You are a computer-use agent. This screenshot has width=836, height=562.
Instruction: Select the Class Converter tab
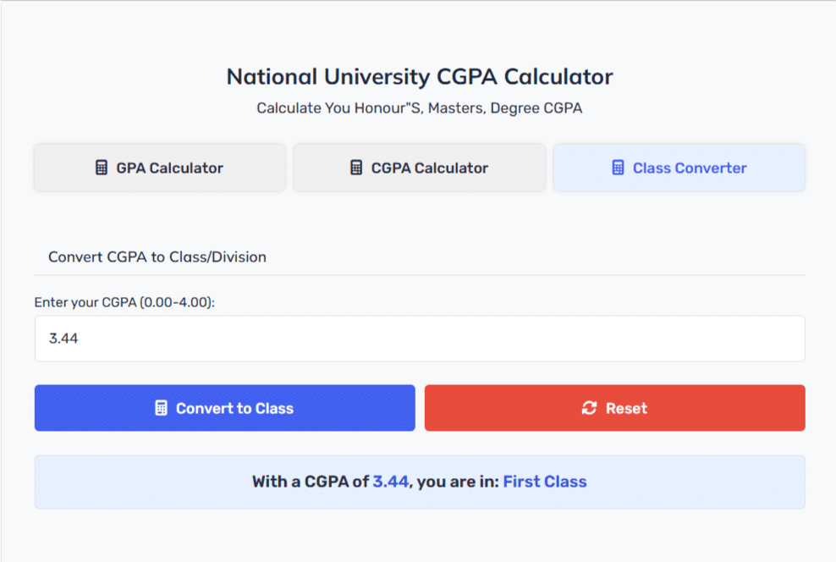[679, 168]
